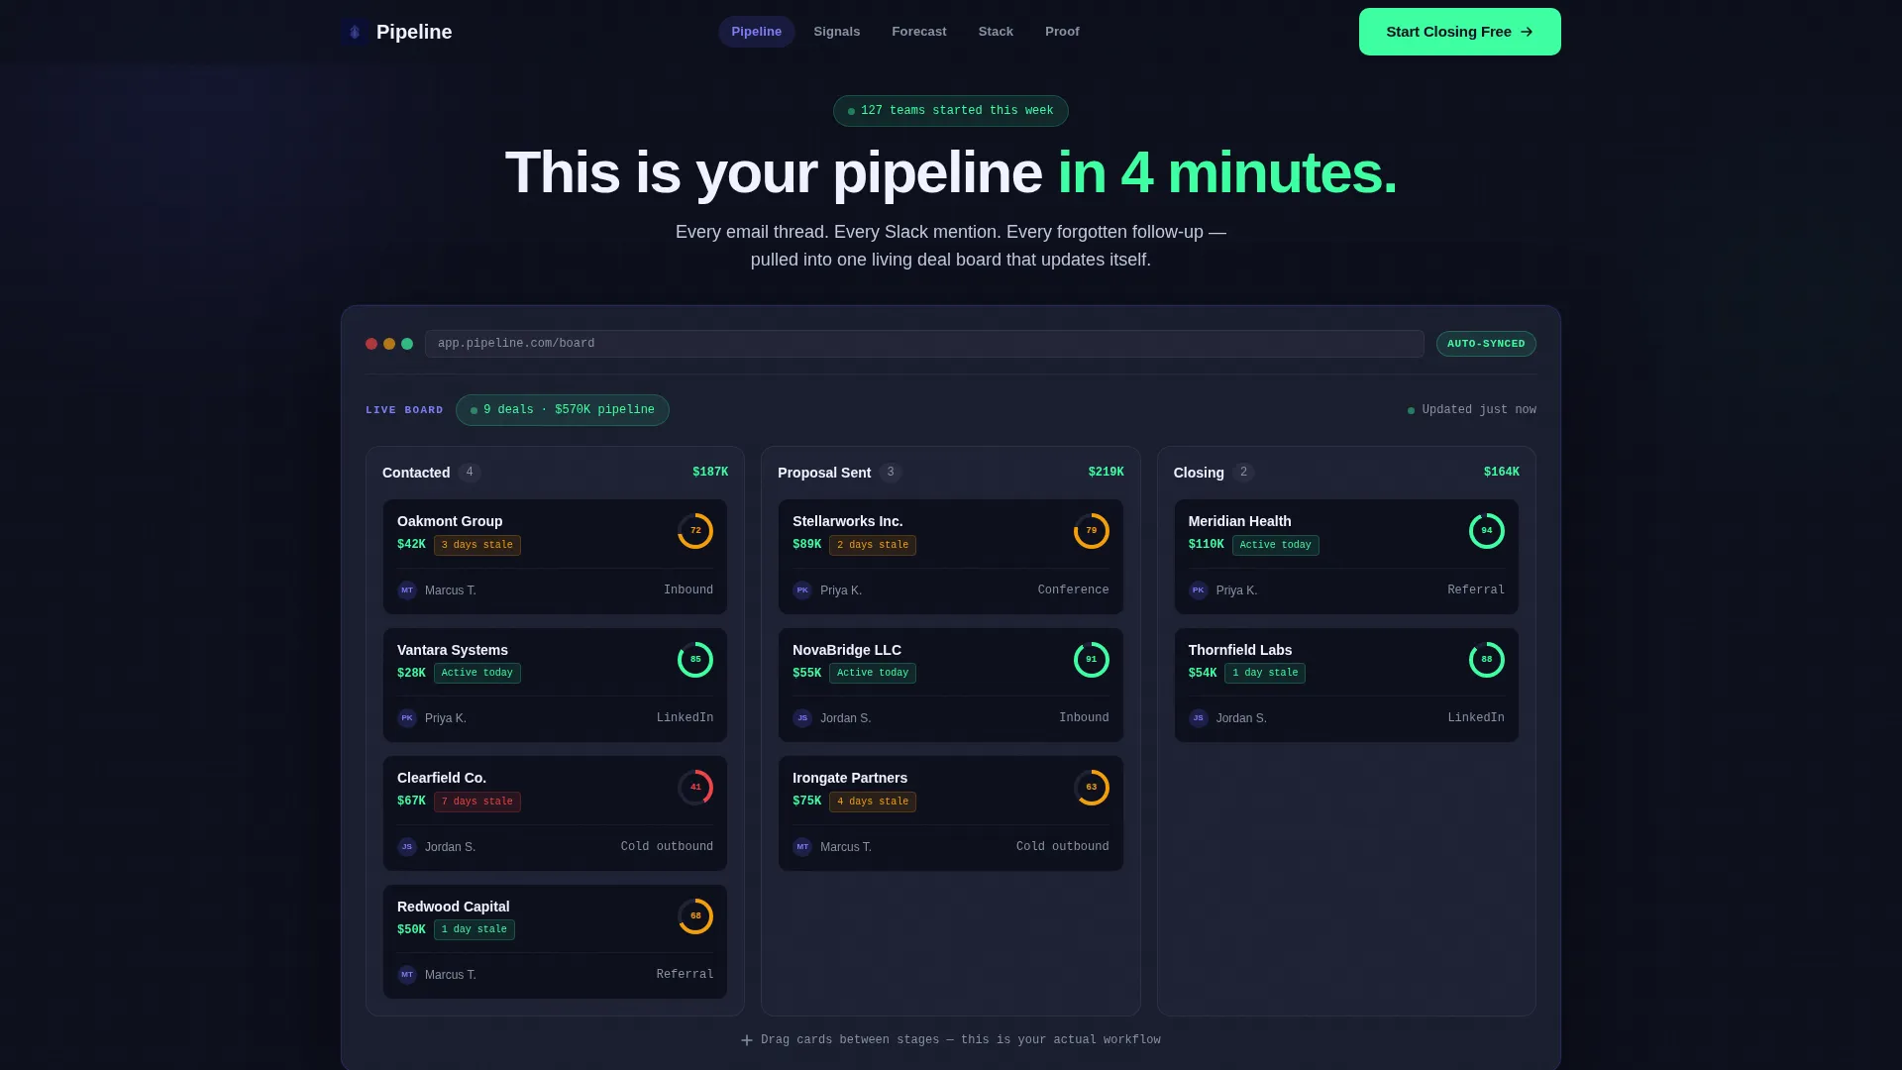Click the 7 days stale tag
This screenshot has height=1070, width=1902.
pos(477,802)
